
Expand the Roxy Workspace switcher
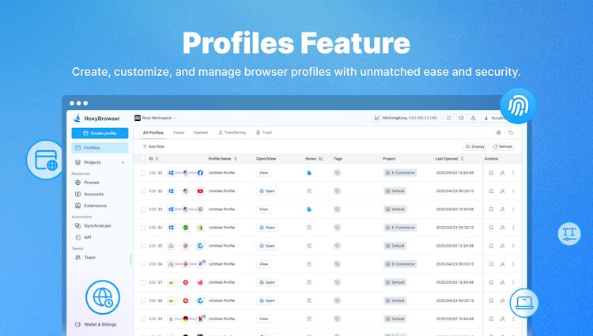[156, 118]
